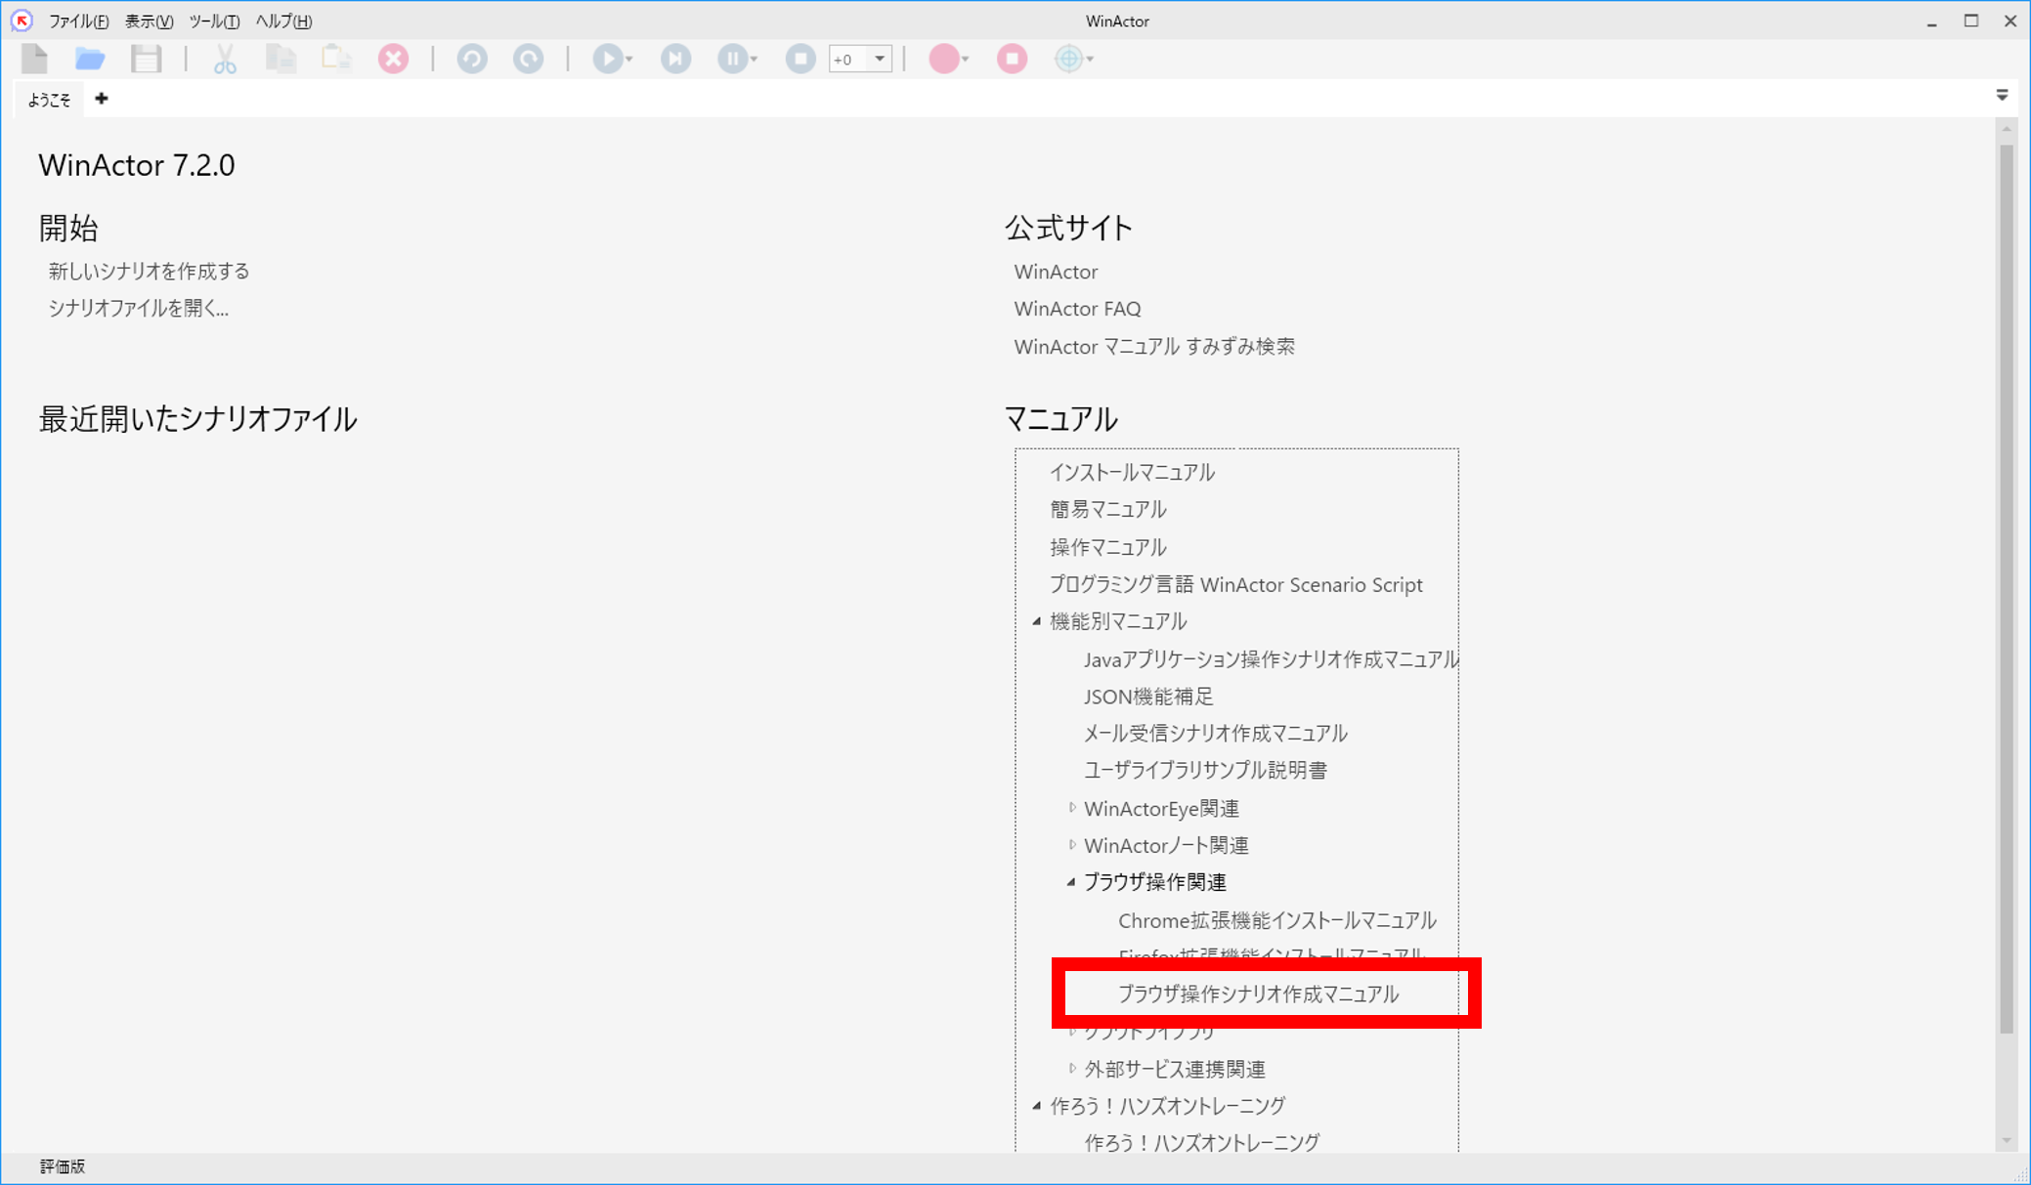Select the WinActorEye関連 label
The width and height of the screenshot is (2031, 1185).
click(1161, 809)
